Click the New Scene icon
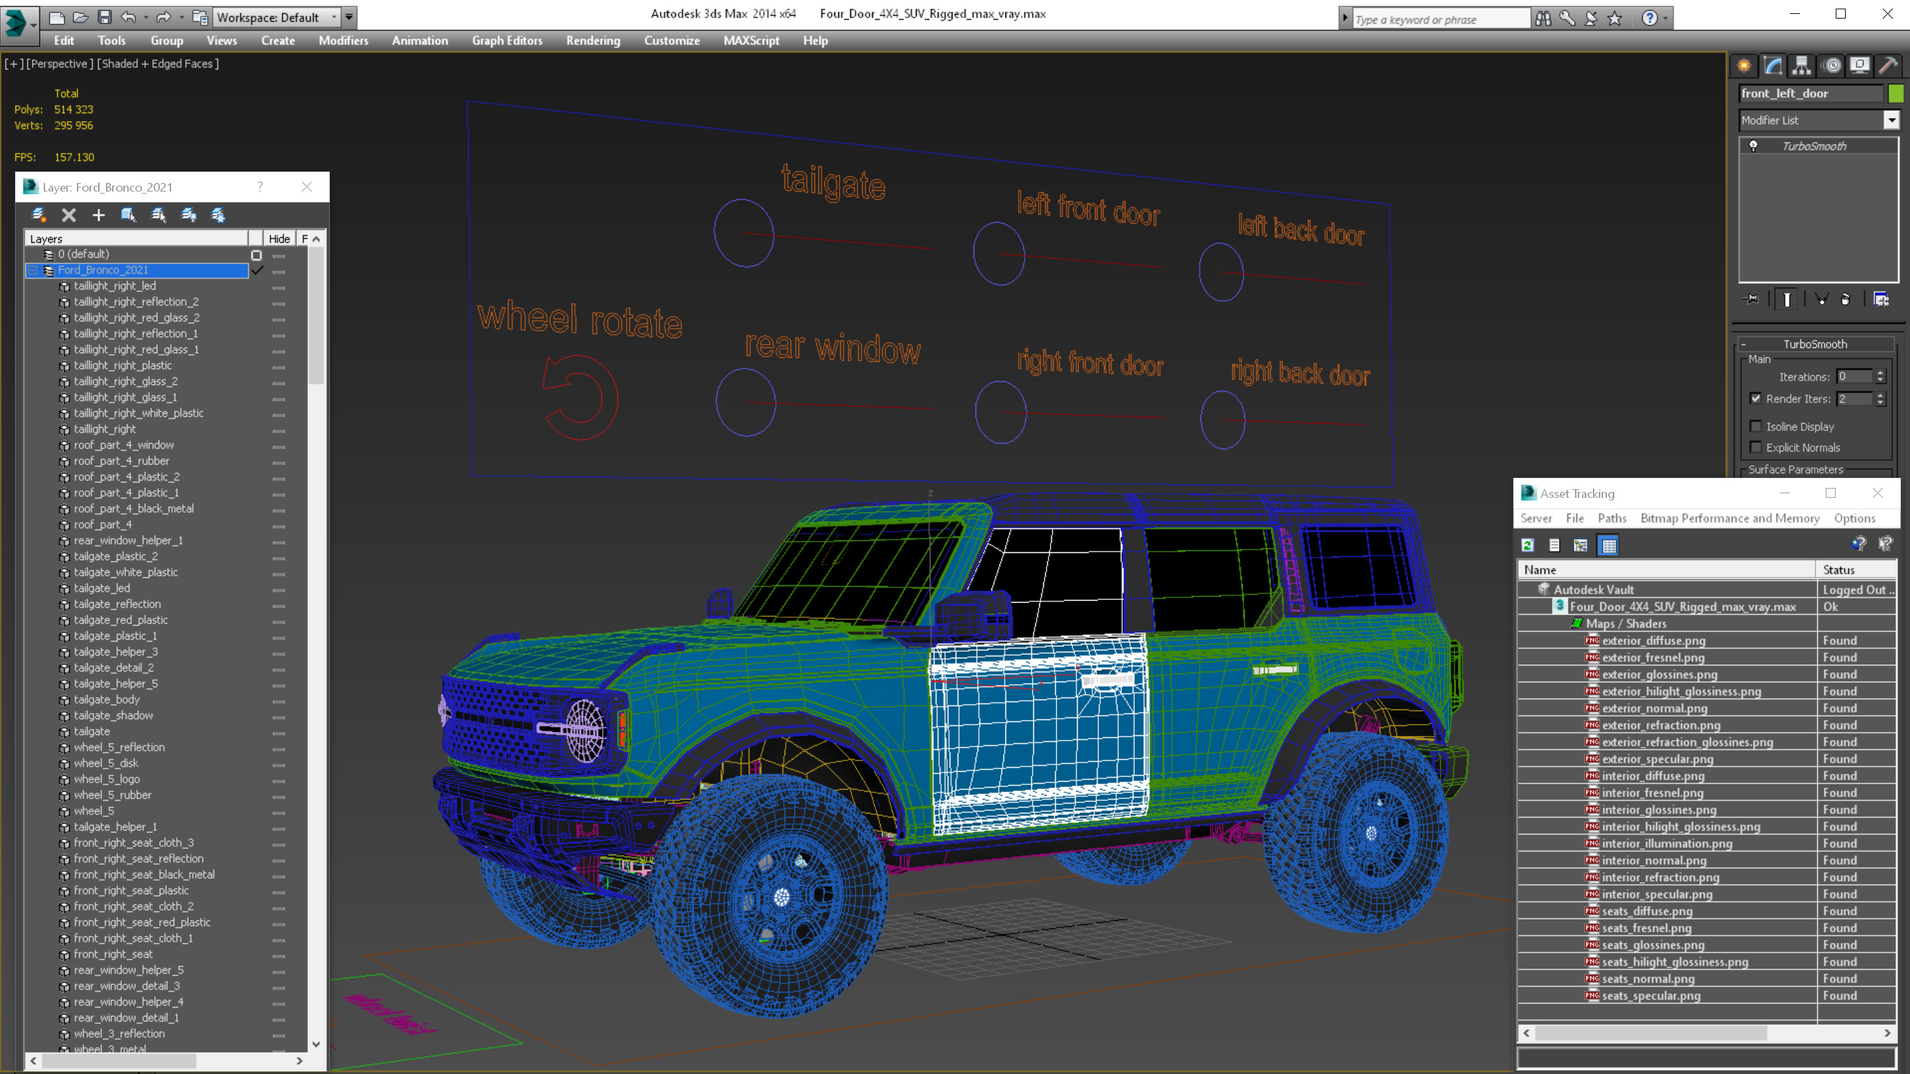The width and height of the screenshot is (1910, 1074). coord(56,17)
